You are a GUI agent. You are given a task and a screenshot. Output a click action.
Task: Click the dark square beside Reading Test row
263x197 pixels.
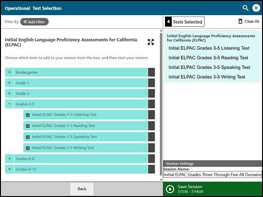(x=151, y=126)
